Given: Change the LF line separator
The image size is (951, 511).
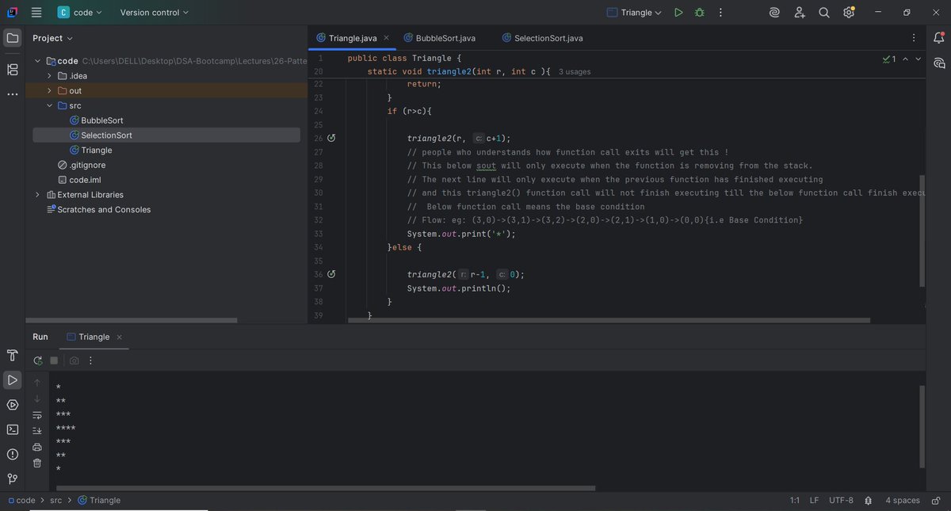Looking at the screenshot, I should 814,501.
